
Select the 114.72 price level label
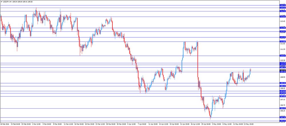[283, 5]
